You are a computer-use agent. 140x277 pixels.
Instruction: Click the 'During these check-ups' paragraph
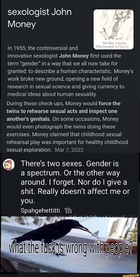pos(67,127)
